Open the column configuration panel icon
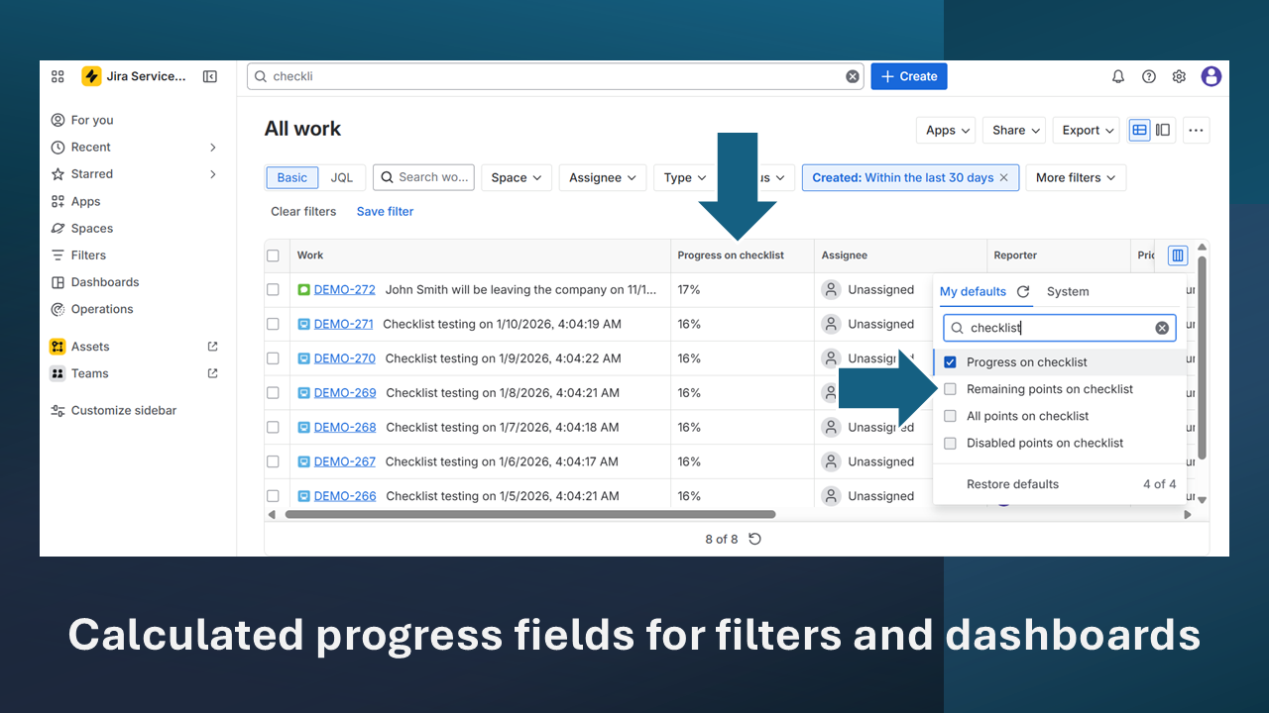The height and width of the screenshot is (713, 1269). [x=1177, y=255]
